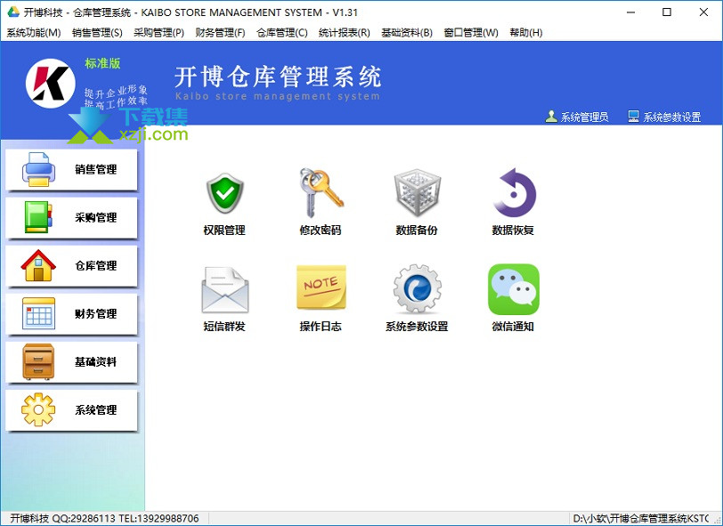Viewport: 723px width, 526px height.
Task: Close the Kaibo Store Management window
Action: click(x=703, y=12)
